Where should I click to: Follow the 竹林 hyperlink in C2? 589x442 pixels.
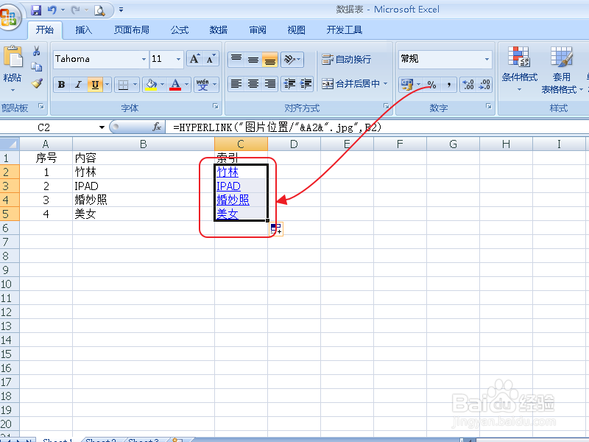[228, 172]
